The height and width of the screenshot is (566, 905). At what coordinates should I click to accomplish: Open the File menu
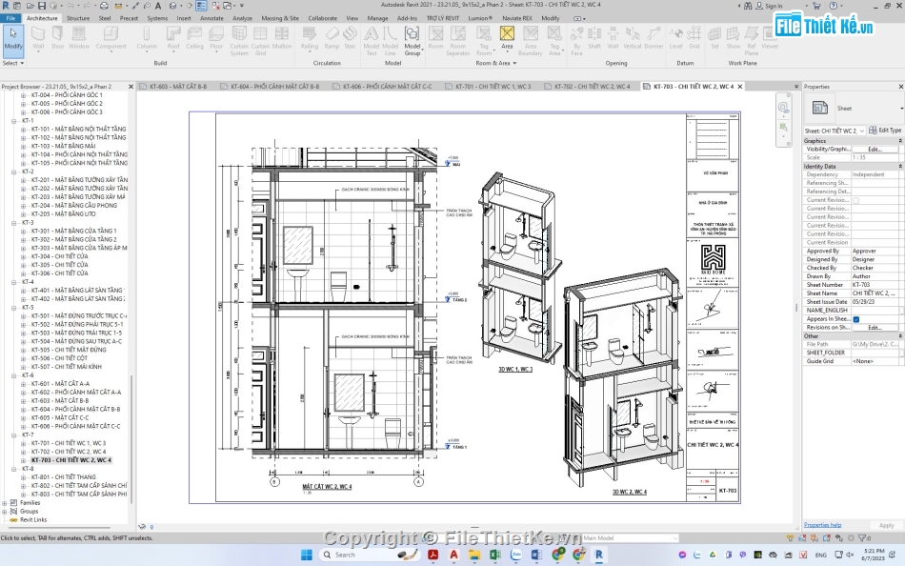[11, 18]
